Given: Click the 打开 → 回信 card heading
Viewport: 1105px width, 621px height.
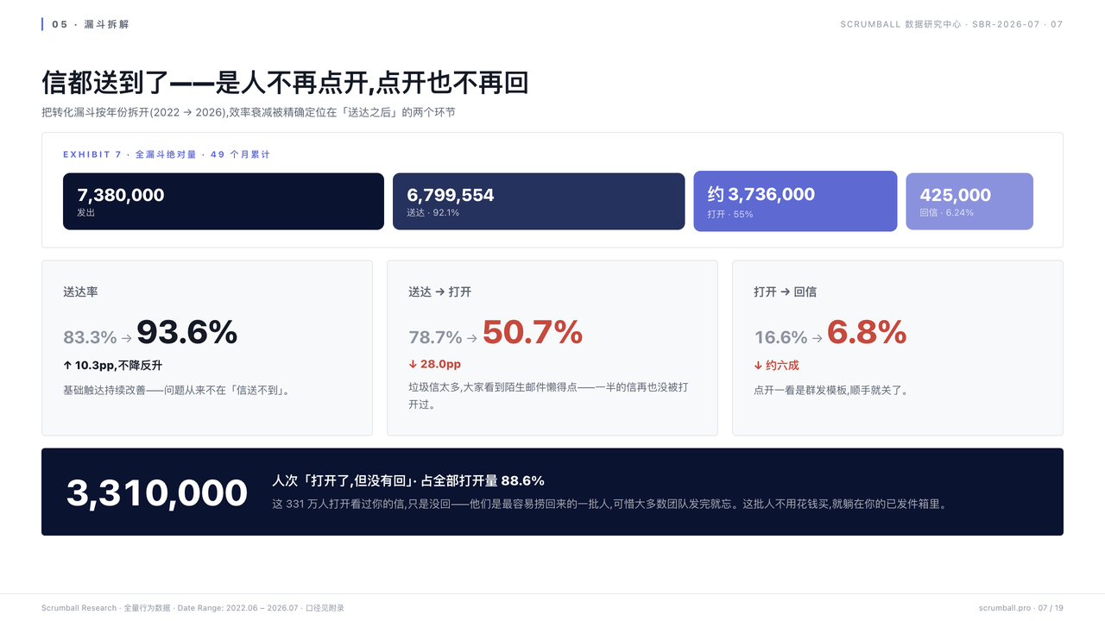Looking at the screenshot, I should (x=786, y=292).
